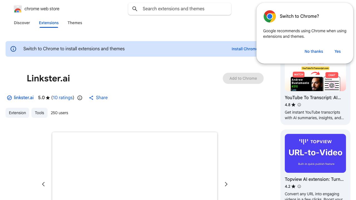Click the Chrome Web Store logo
The image size is (356, 200).
[18, 9]
